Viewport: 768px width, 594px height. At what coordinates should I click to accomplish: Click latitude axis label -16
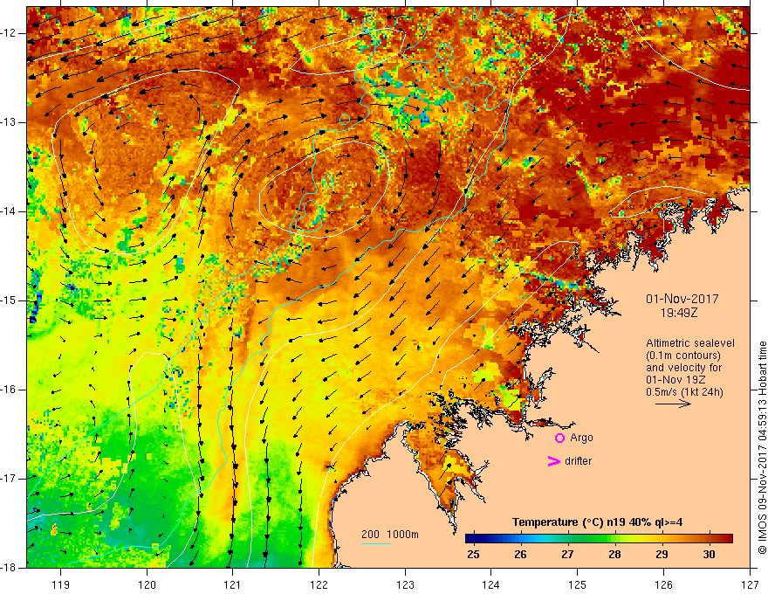point(10,390)
